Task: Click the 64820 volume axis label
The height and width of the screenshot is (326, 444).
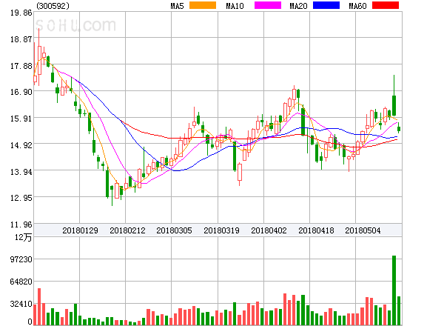Action: (21, 282)
